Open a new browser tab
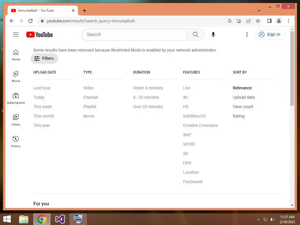 pyautogui.click(x=84, y=11)
